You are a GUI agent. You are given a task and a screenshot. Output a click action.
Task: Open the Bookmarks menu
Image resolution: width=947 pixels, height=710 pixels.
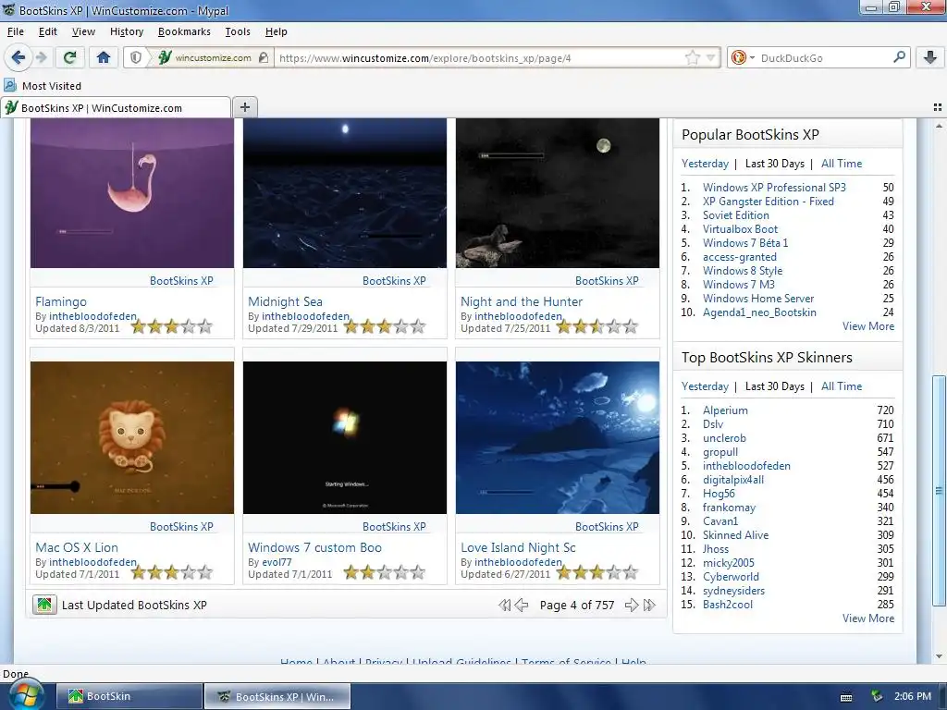pyautogui.click(x=184, y=31)
